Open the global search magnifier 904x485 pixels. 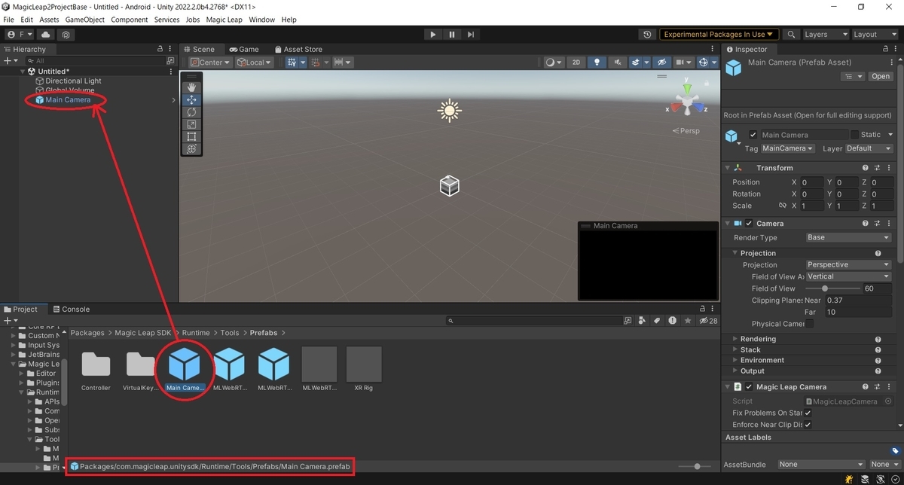coord(791,35)
